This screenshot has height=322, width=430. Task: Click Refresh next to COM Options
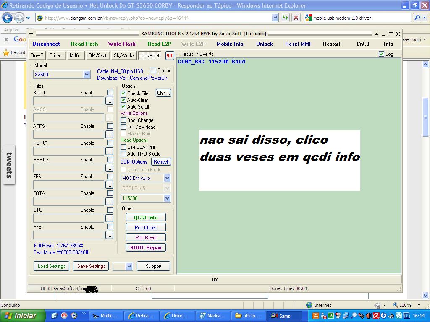click(162, 162)
